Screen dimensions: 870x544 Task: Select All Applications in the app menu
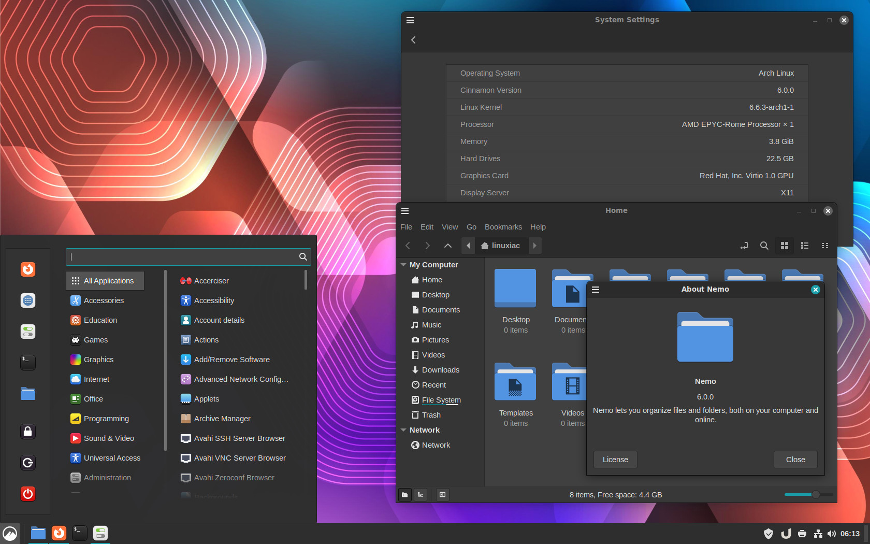pos(105,280)
